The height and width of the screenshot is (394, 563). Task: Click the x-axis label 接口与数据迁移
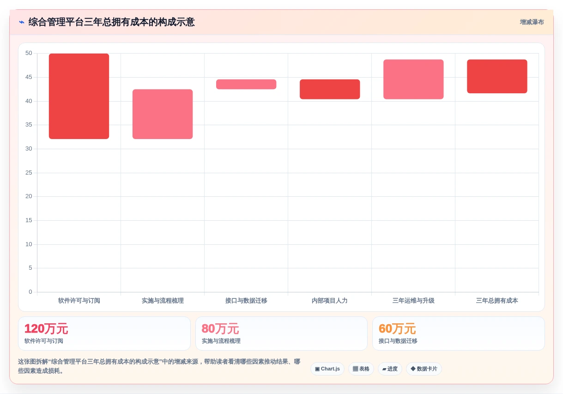pos(246,301)
